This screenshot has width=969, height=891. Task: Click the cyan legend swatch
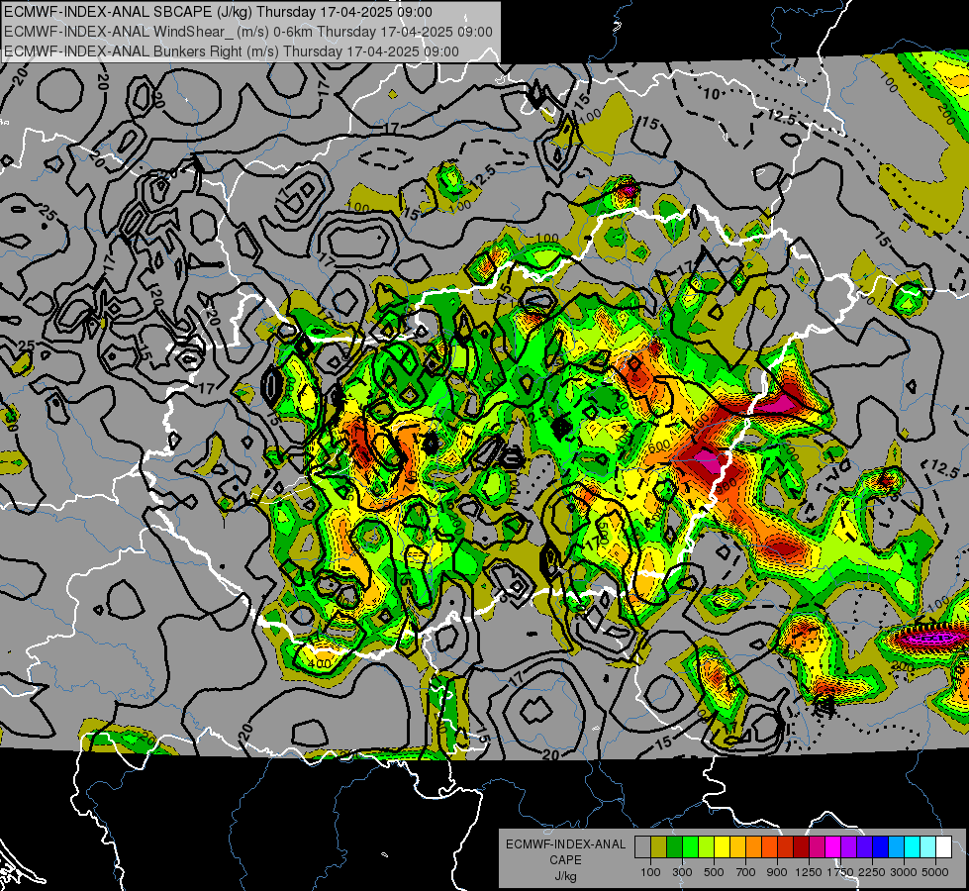tap(913, 846)
